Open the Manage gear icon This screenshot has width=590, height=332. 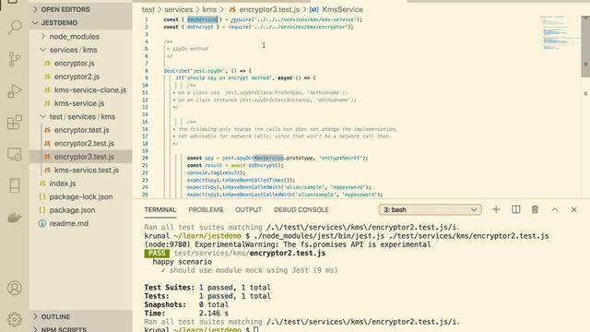15,319
